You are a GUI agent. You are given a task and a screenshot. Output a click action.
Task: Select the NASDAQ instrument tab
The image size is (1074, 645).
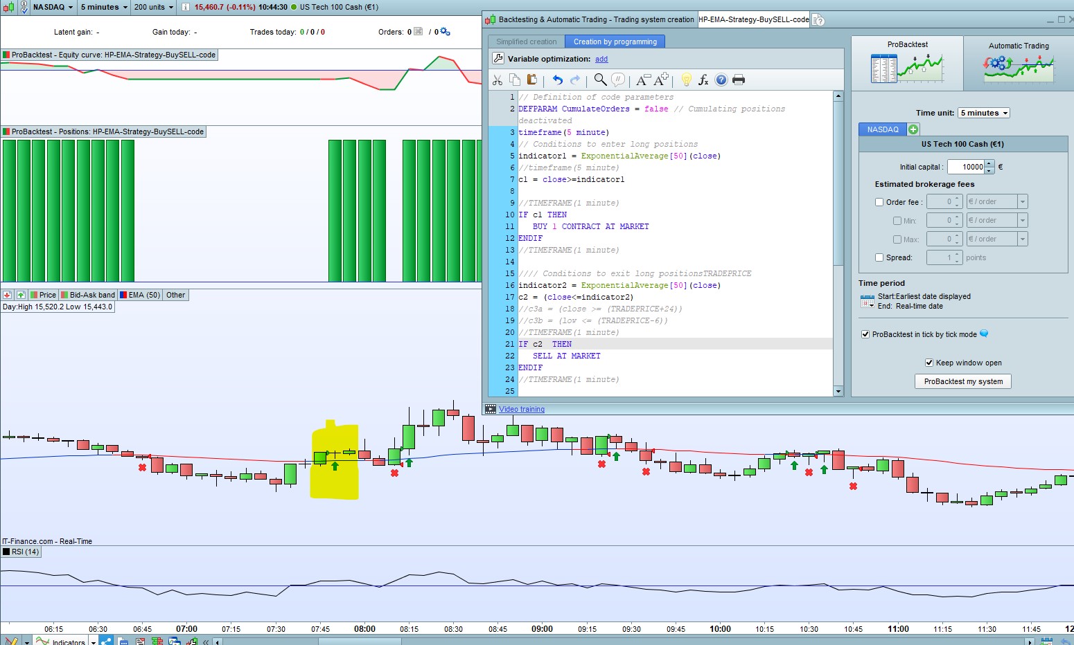883,129
